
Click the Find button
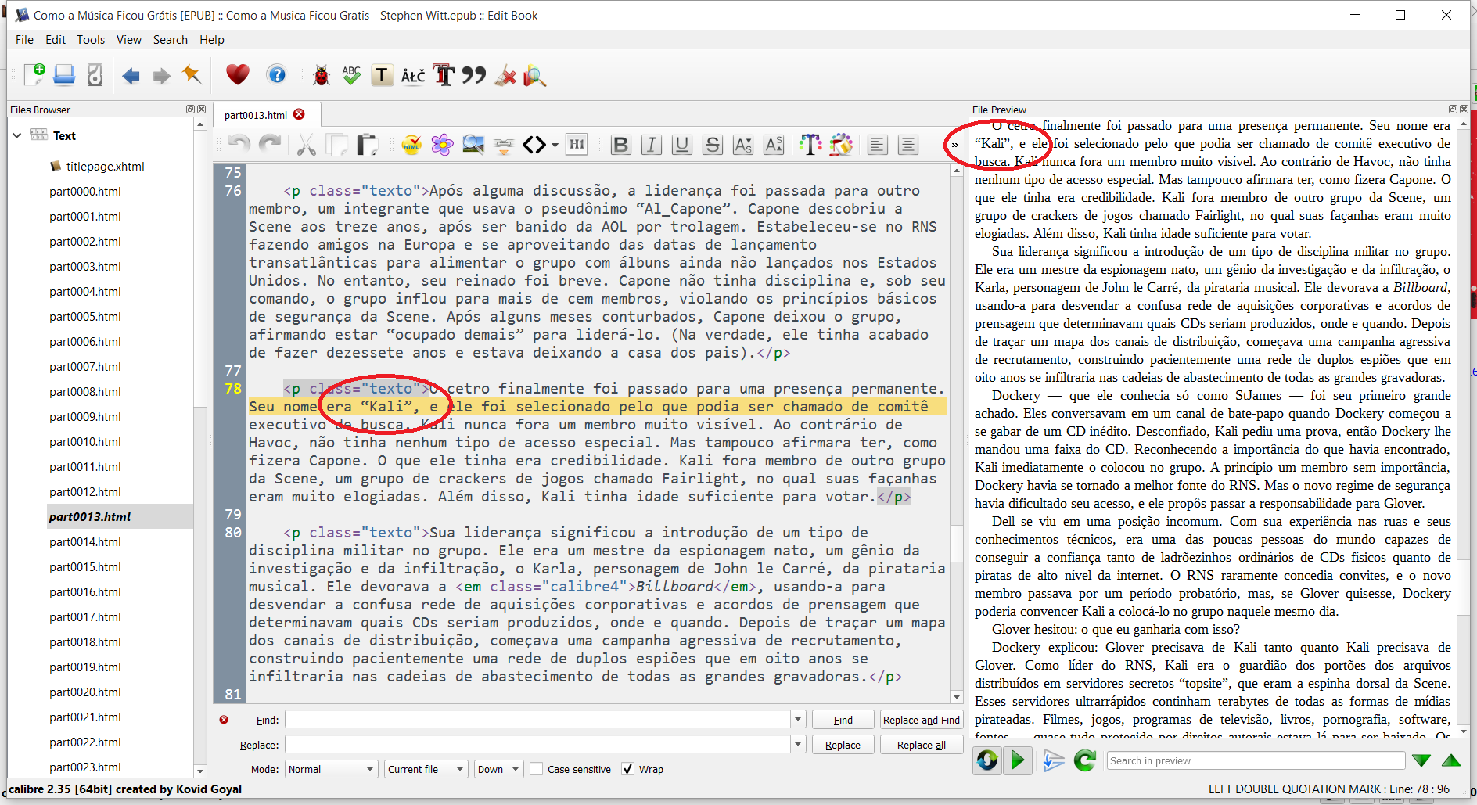pyautogui.click(x=843, y=720)
